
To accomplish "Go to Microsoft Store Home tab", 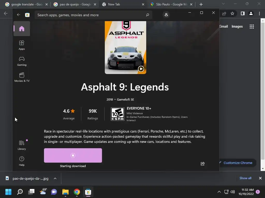I will pos(22,29).
